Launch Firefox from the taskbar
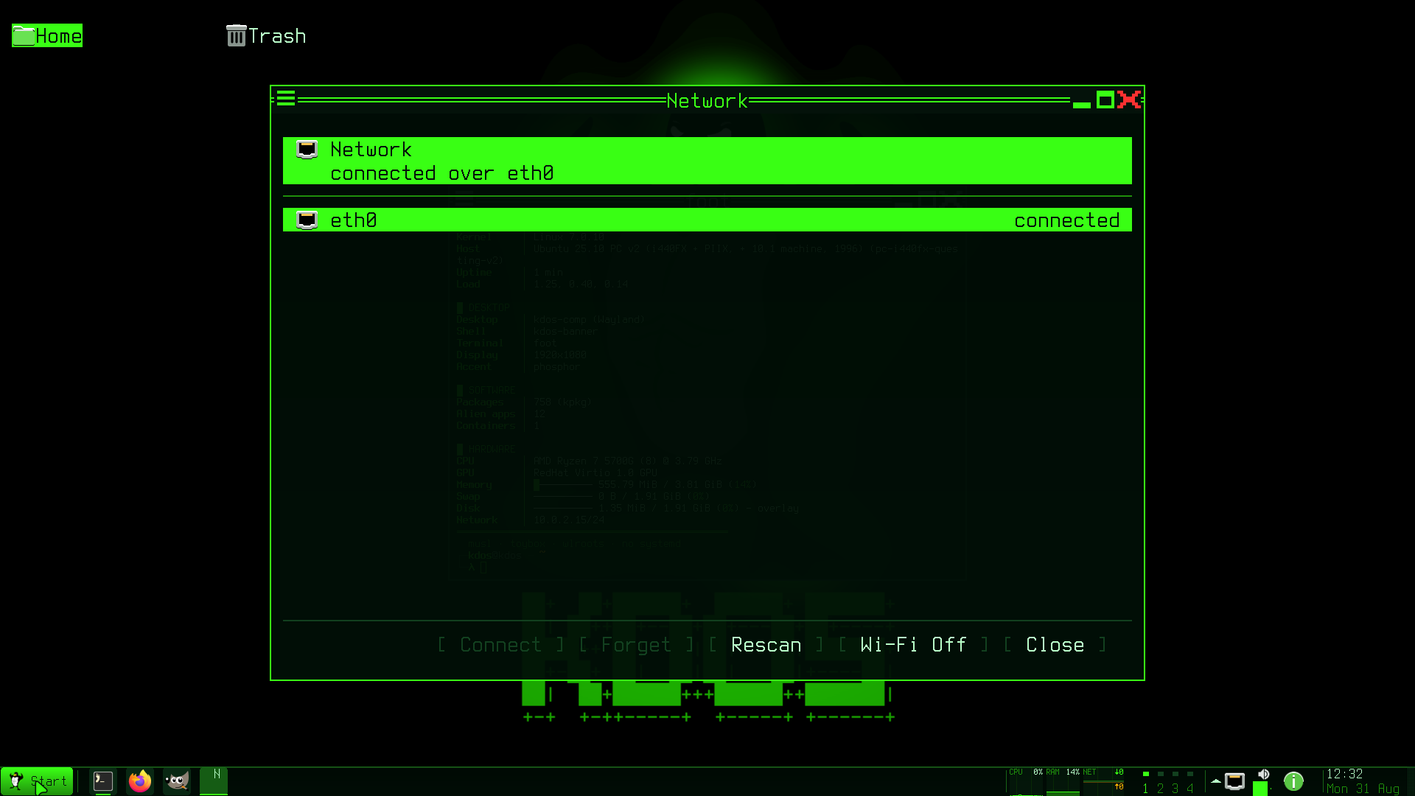The width and height of the screenshot is (1415, 796). point(140,781)
